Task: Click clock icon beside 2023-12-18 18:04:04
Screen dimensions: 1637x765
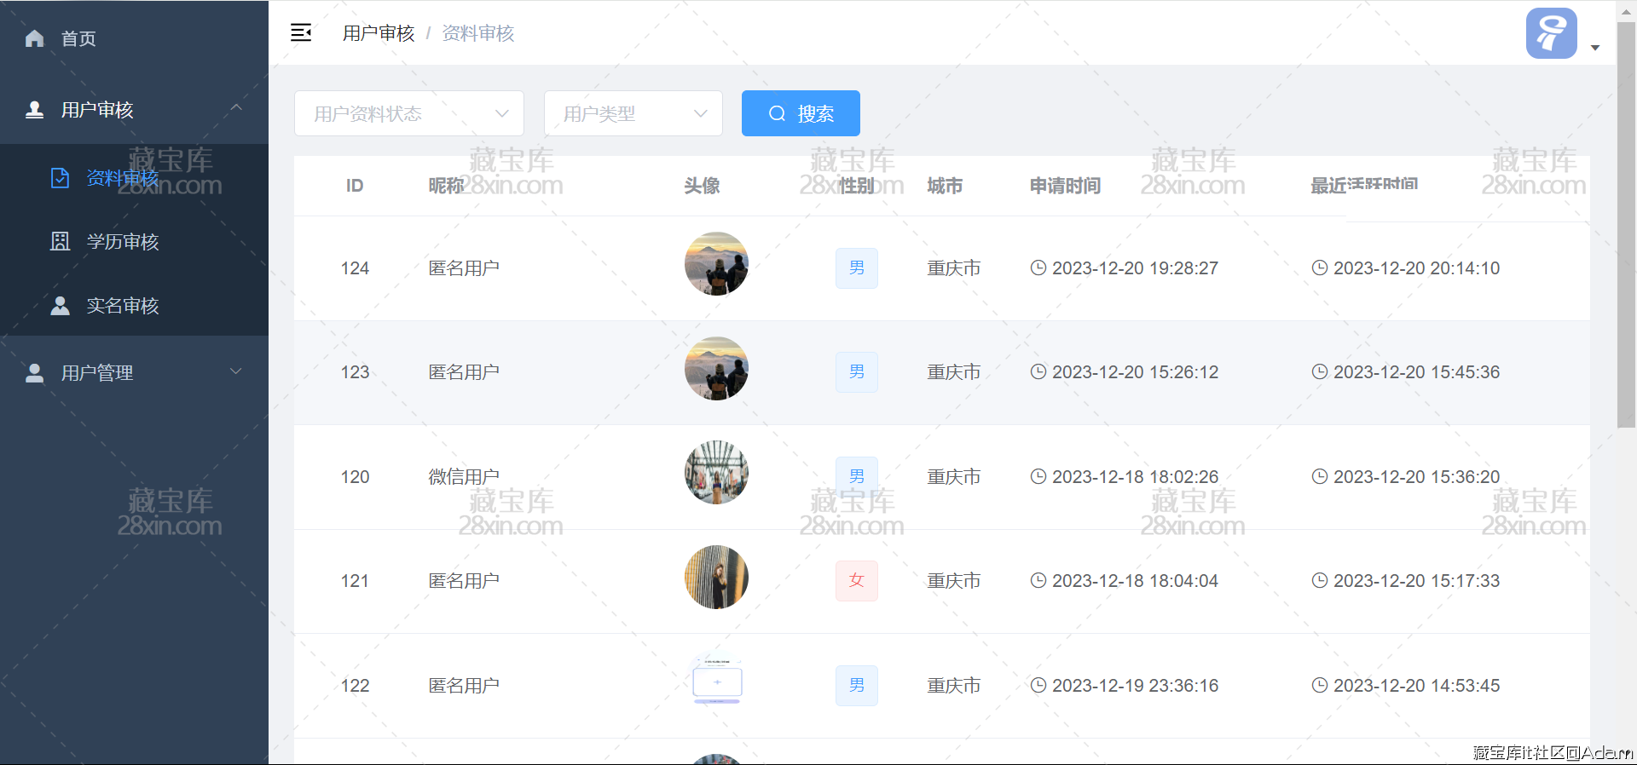Action: pos(1038,580)
